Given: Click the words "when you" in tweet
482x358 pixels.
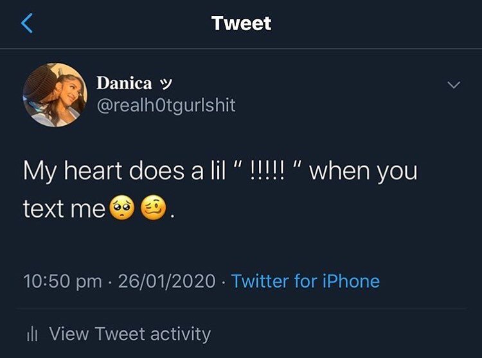Looking at the screenshot, I should tap(363, 173).
